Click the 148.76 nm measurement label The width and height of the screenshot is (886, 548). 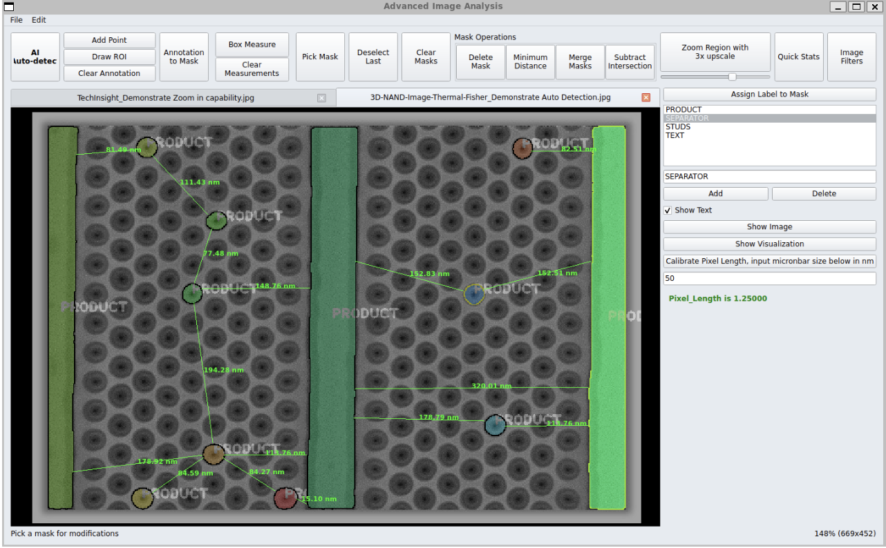(275, 286)
